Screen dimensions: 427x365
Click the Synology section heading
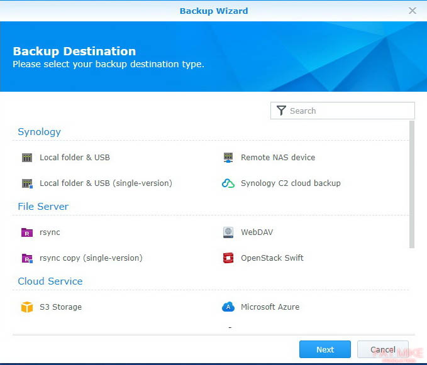(x=39, y=132)
